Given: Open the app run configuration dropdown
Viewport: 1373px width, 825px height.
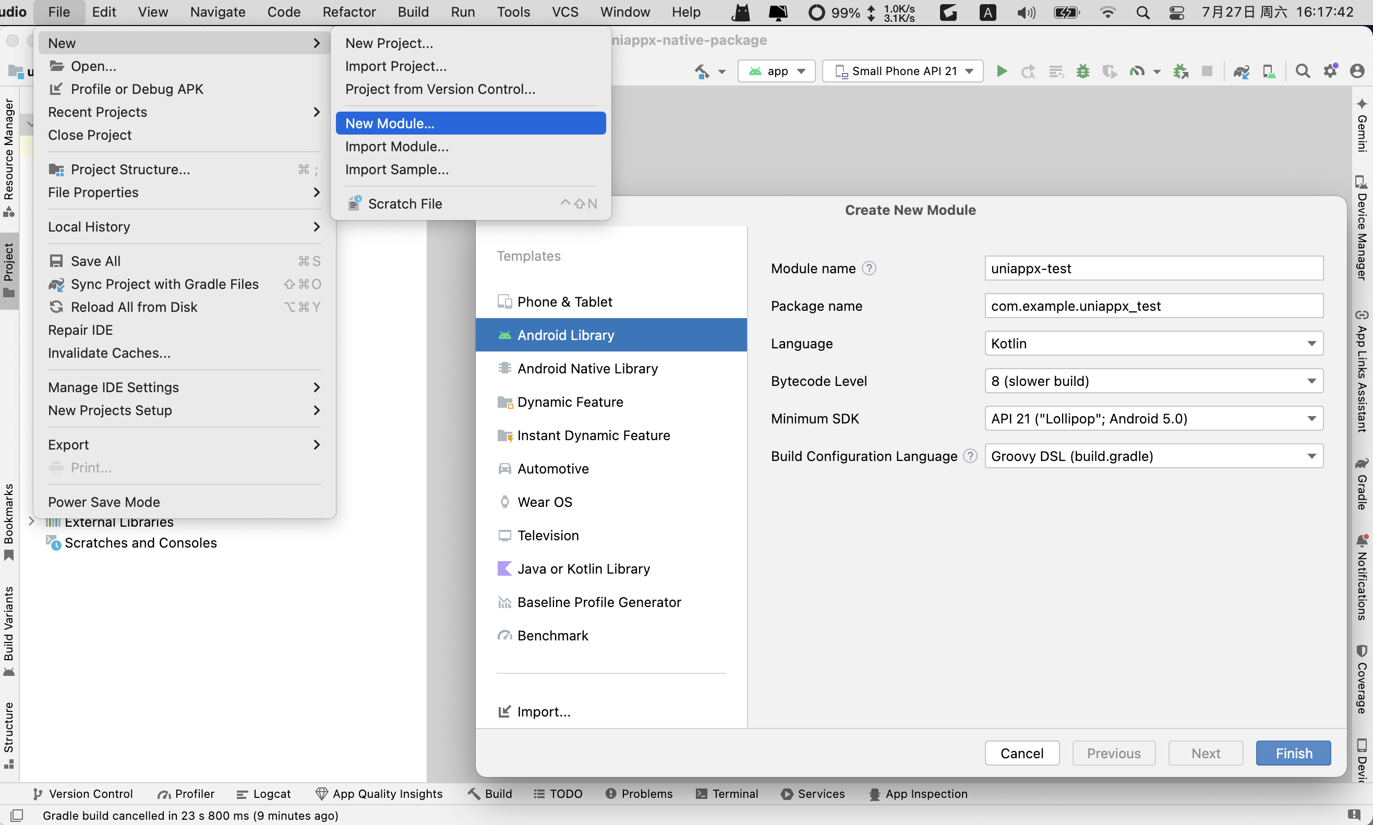Looking at the screenshot, I should [x=776, y=71].
